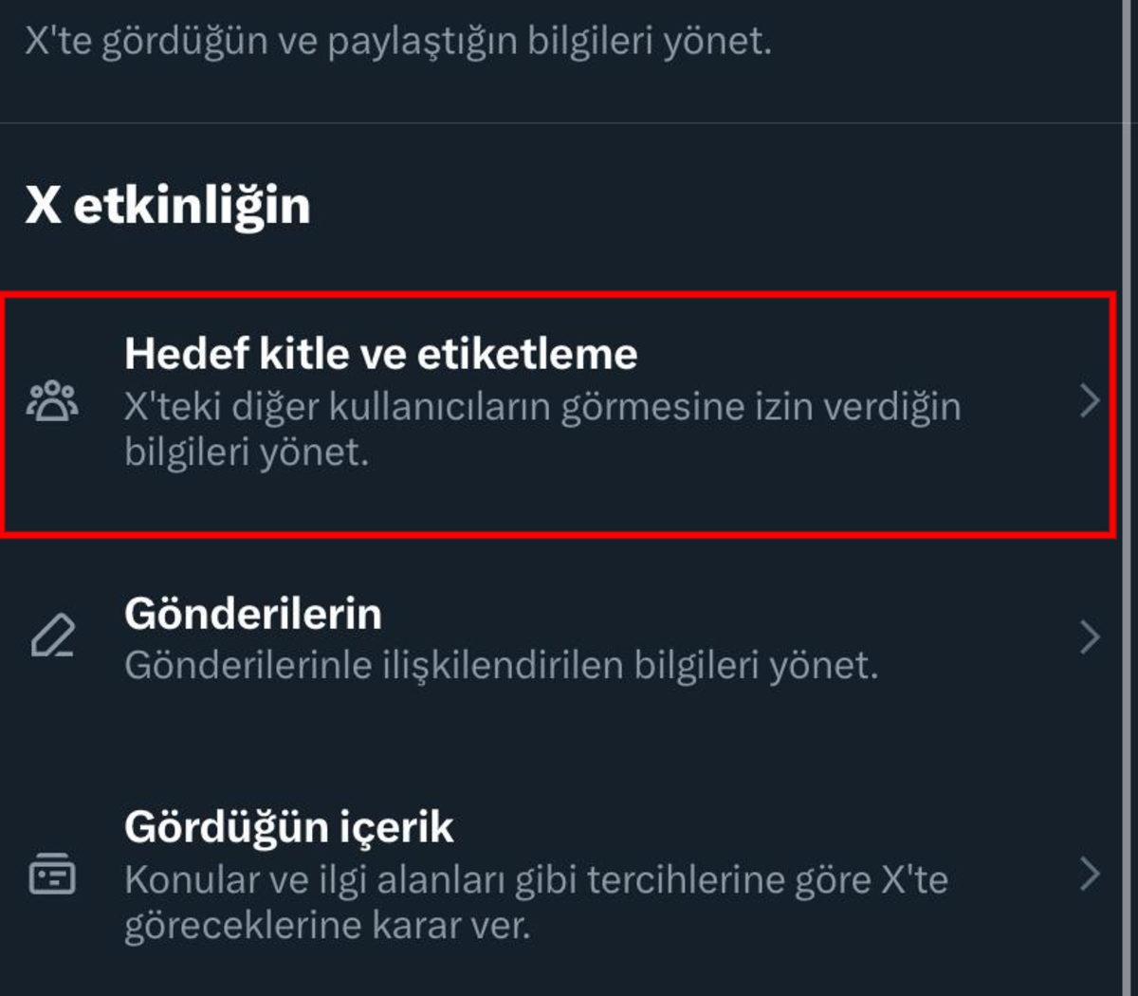1138x996 pixels.
Task: Click "göreceklerine karar ver." text line
Action: 327,925
